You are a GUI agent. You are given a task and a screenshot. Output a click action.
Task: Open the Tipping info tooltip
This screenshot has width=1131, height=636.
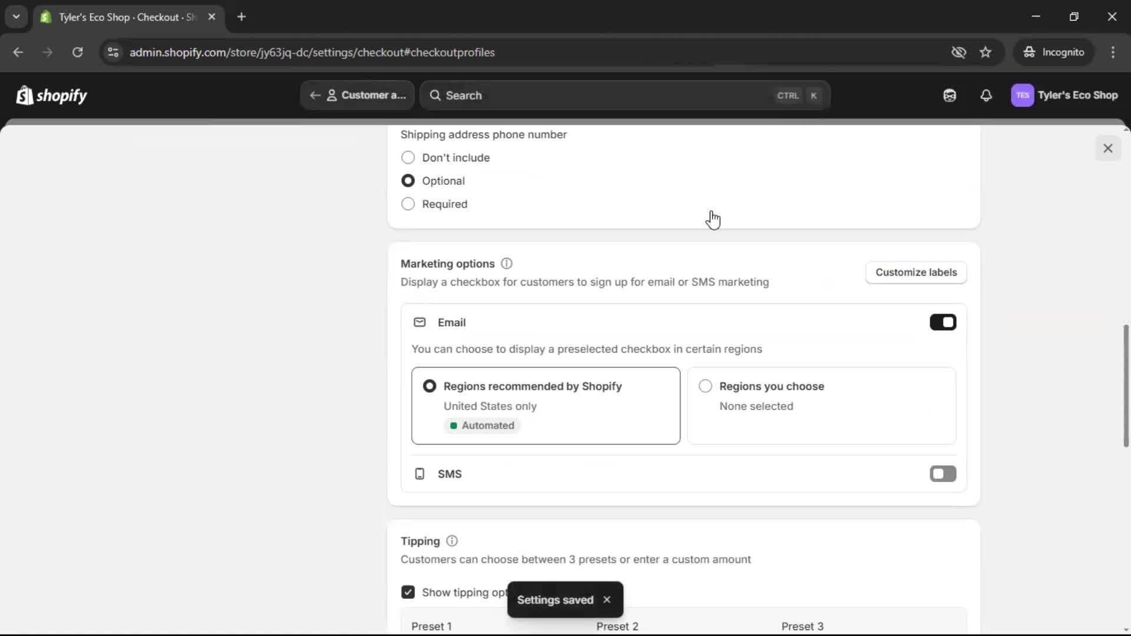[452, 541]
